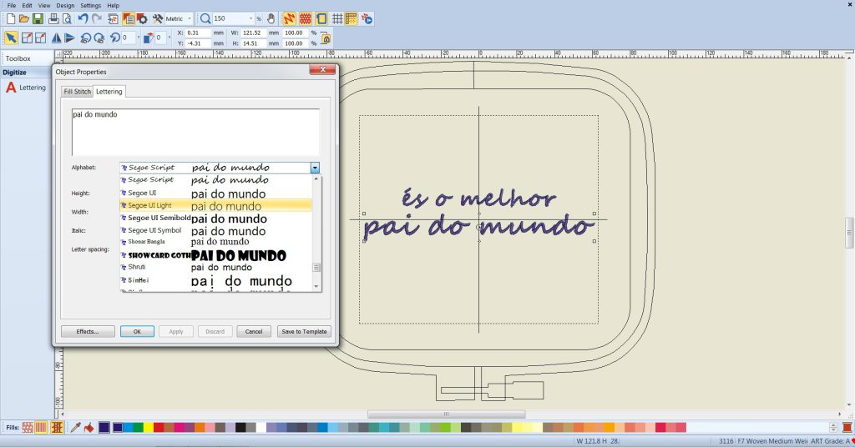855x447 pixels.
Task: Collapse the Alphabet font dropdown arrow
Action: click(x=315, y=168)
